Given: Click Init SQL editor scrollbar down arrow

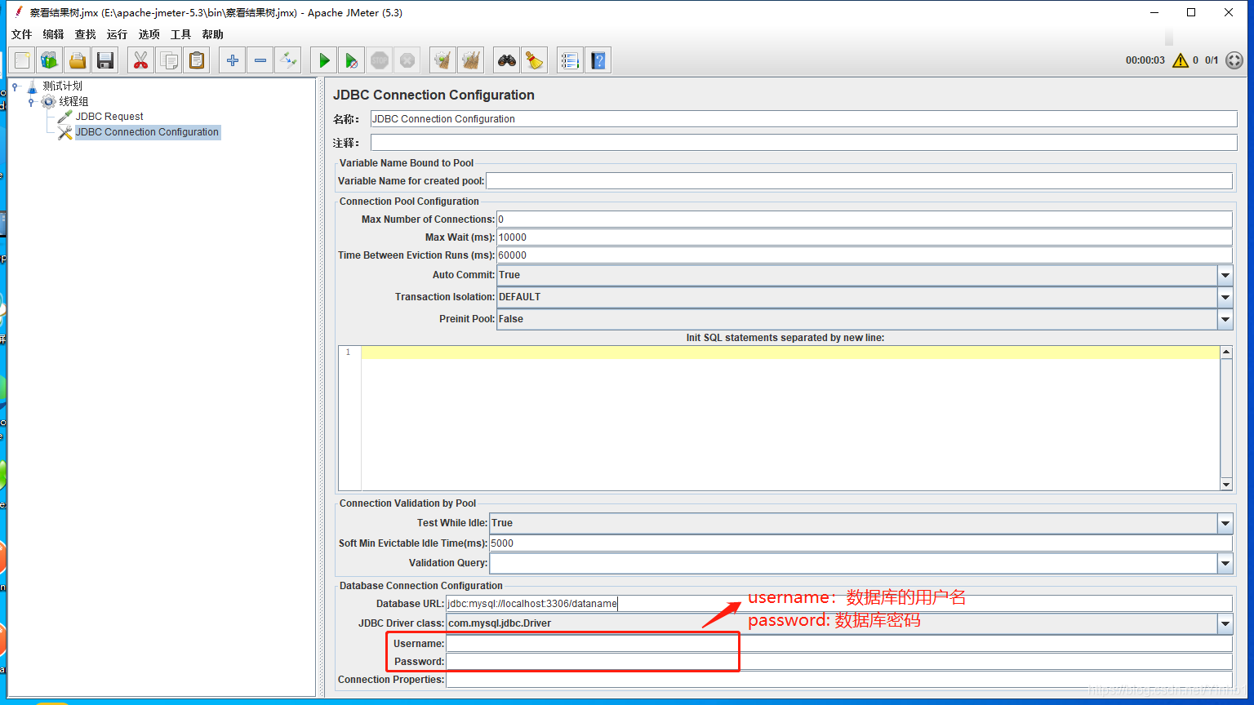Looking at the screenshot, I should tap(1226, 485).
